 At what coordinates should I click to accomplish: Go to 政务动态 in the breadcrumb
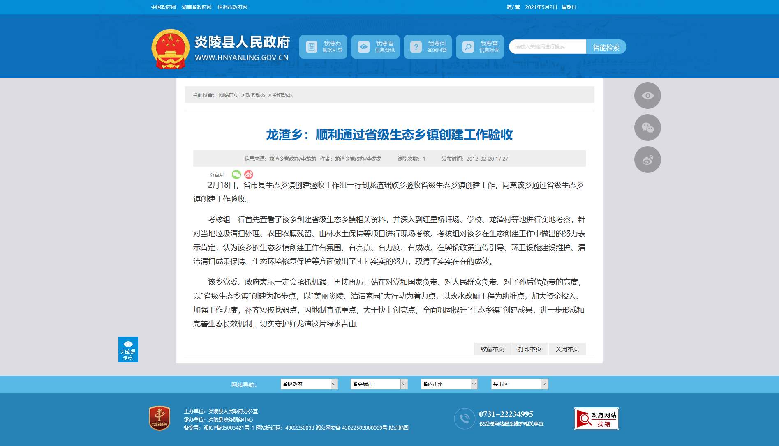pos(255,95)
